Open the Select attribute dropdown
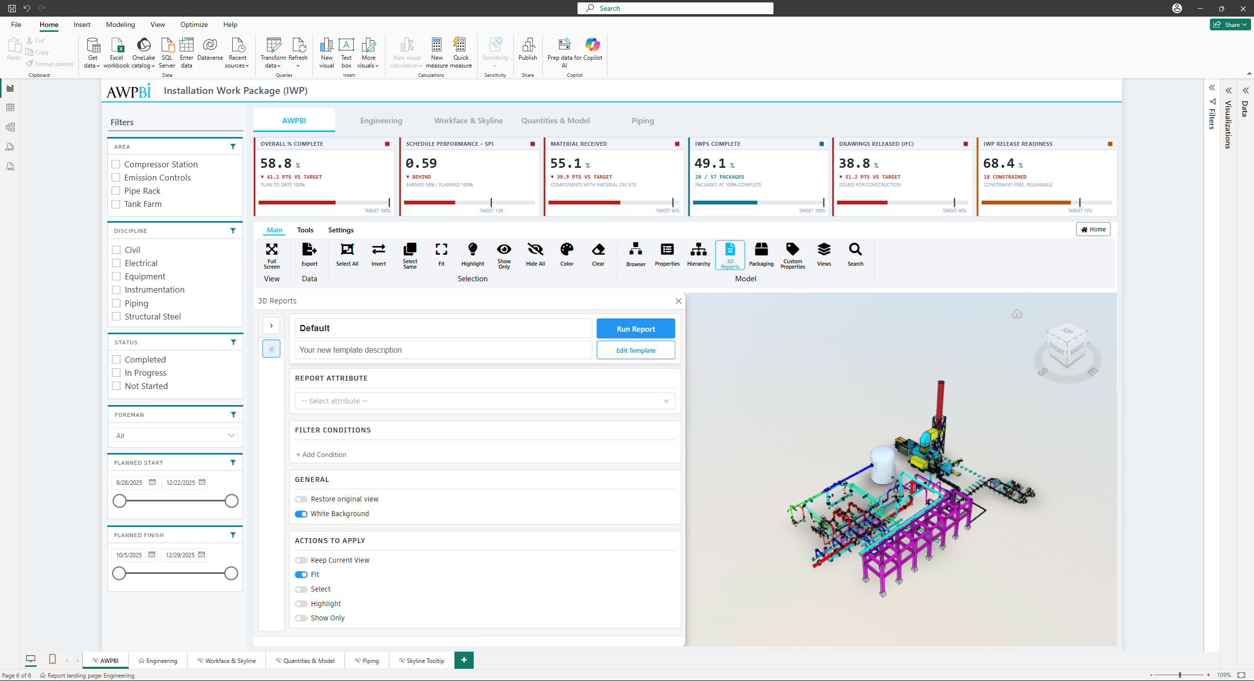The height and width of the screenshot is (681, 1254). tap(484, 401)
